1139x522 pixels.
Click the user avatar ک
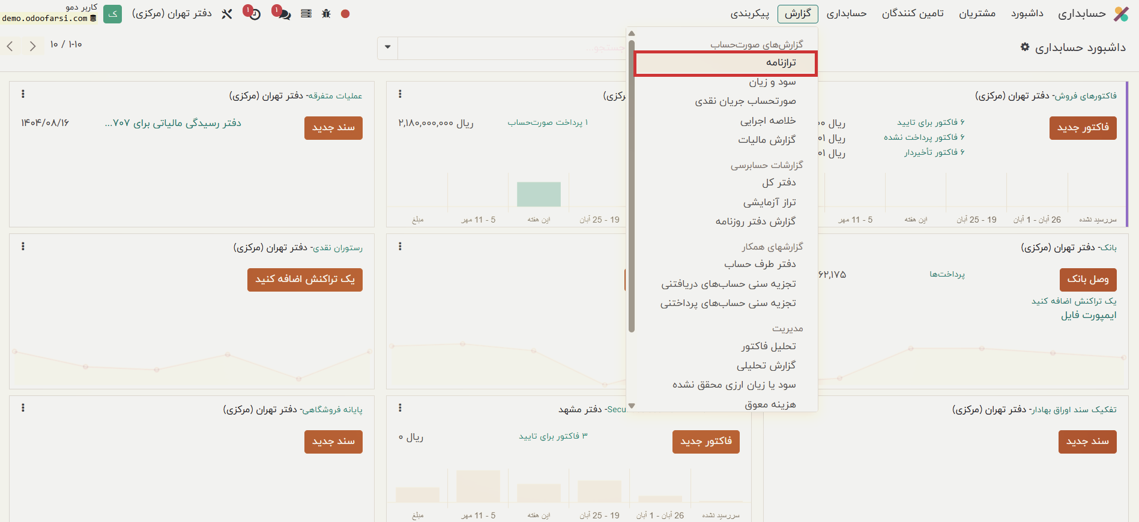[x=112, y=13]
